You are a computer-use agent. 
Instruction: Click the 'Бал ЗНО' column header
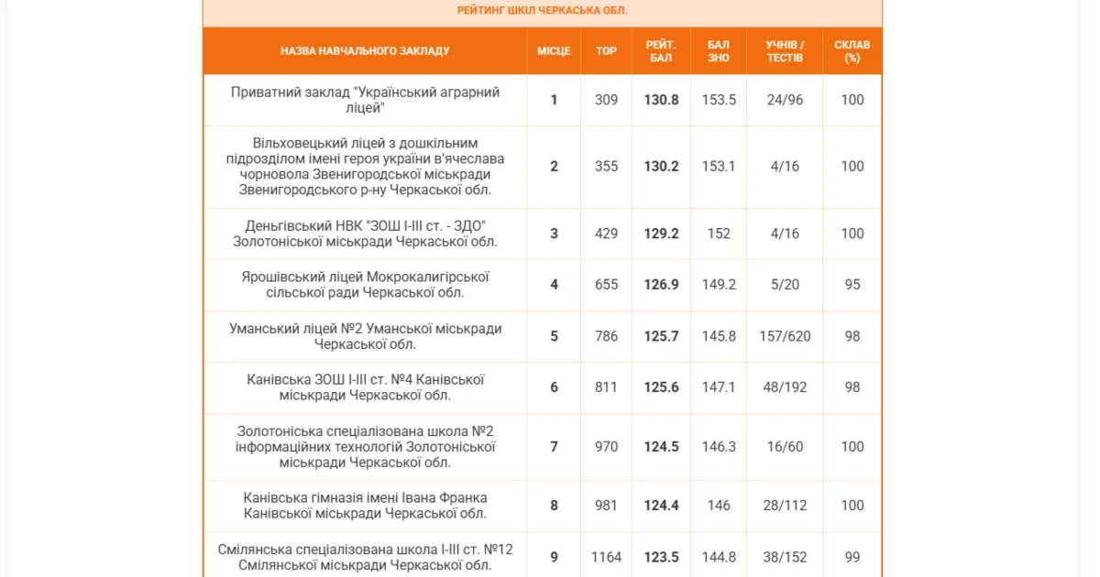(719, 51)
